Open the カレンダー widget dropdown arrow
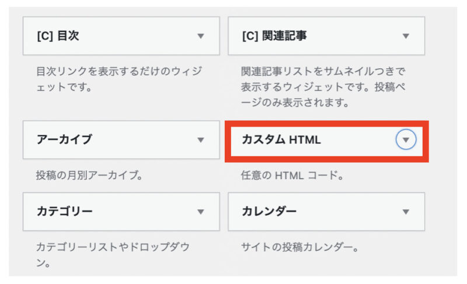467x284 pixels. 406,212
